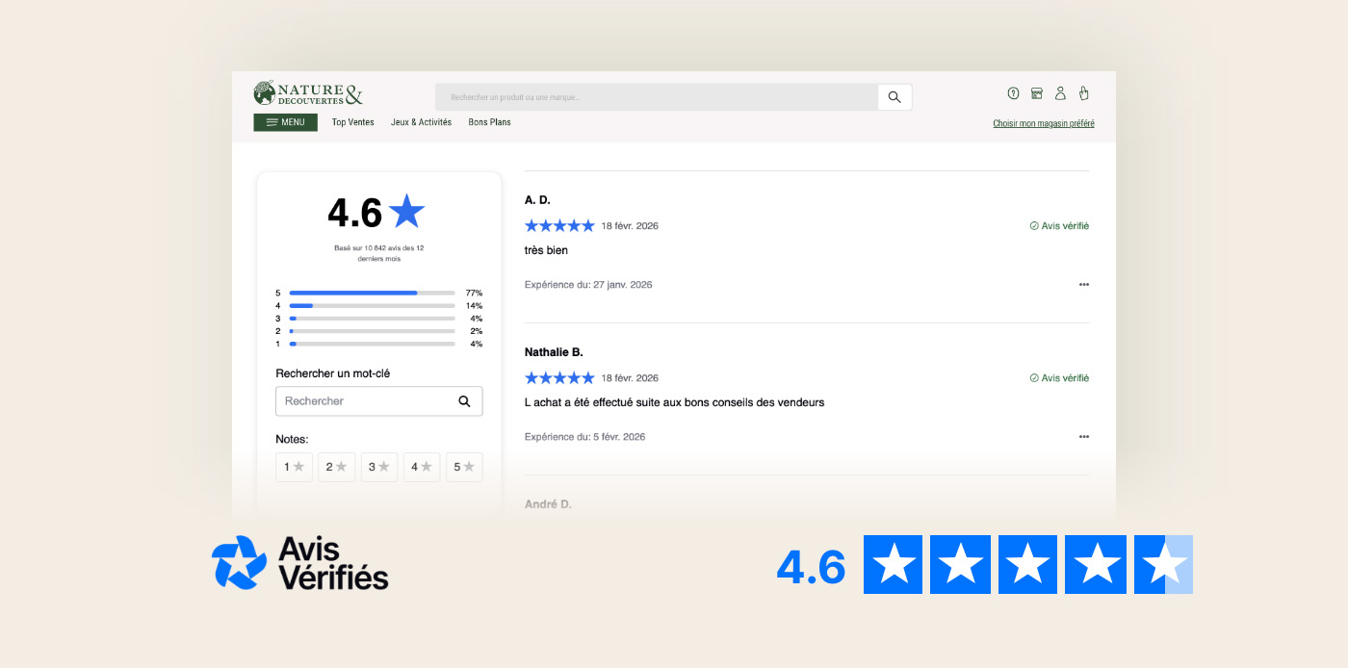Open the store locator shop icon

click(1037, 93)
